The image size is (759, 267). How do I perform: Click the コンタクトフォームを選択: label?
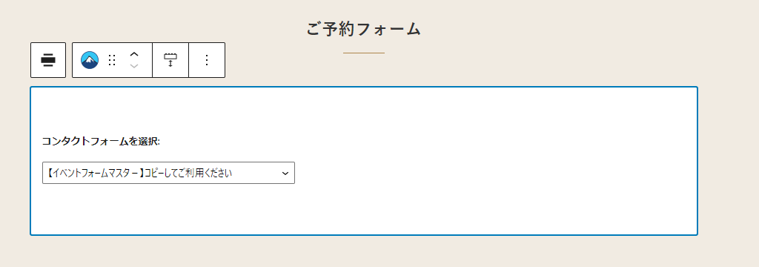coord(101,142)
